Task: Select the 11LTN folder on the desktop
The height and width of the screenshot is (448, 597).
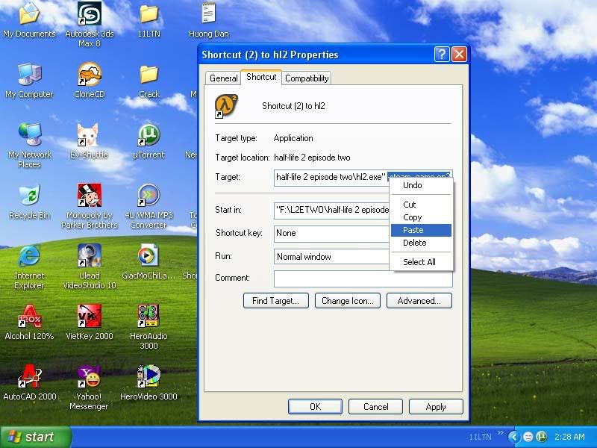Action: (149, 20)
